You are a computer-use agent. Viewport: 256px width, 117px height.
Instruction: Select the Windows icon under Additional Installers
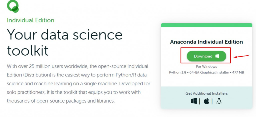point(194,101)
